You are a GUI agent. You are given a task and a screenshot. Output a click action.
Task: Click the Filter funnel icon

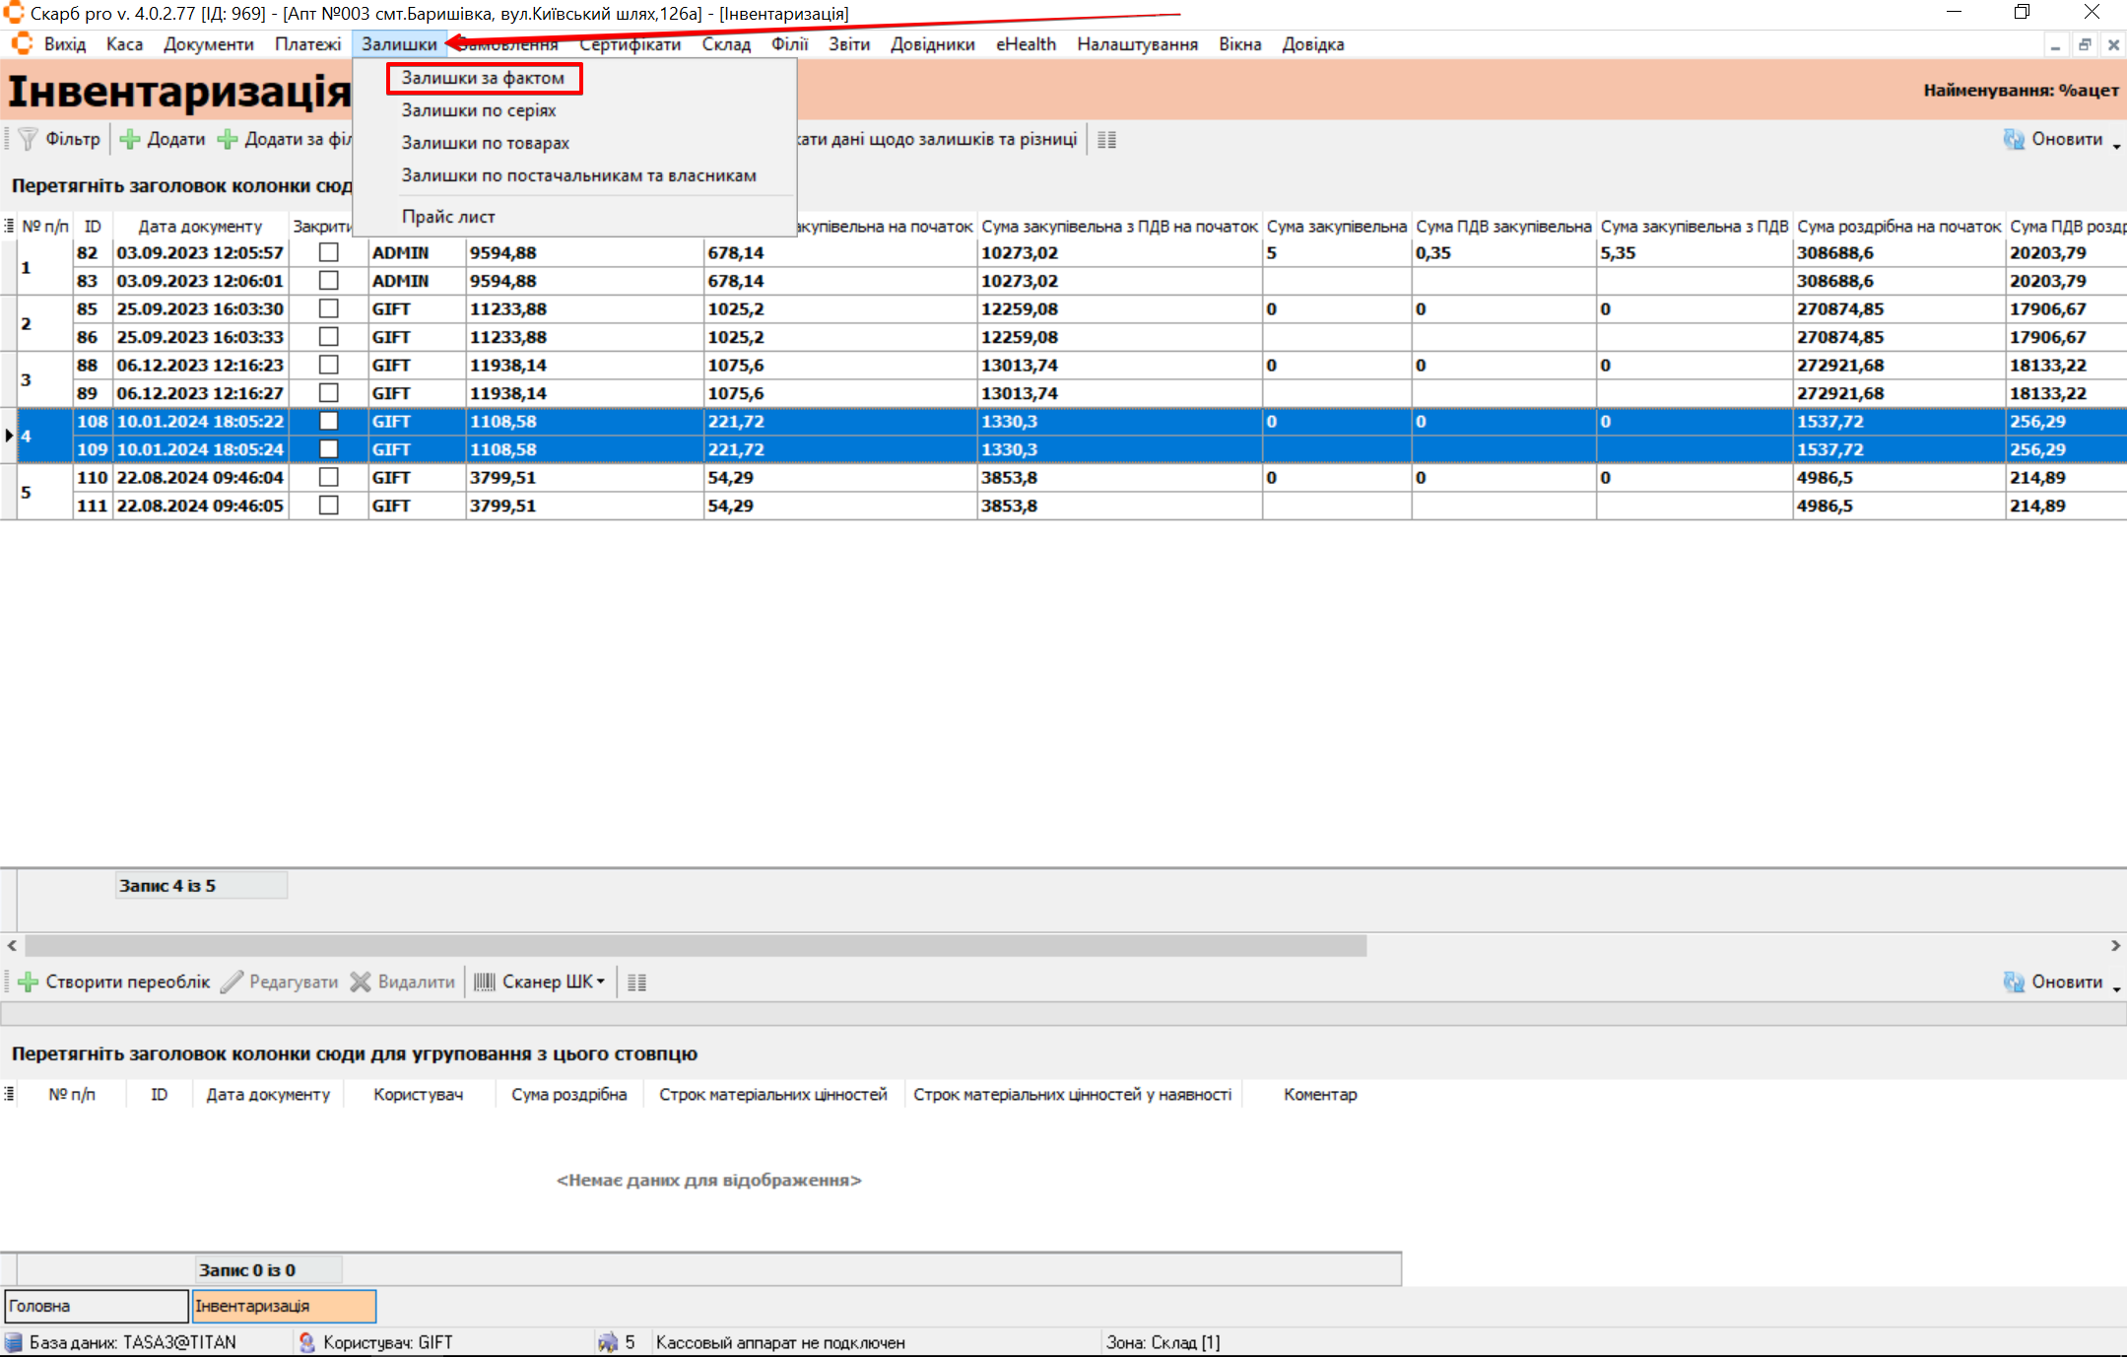point(28,140)
